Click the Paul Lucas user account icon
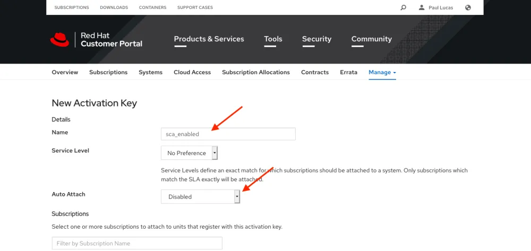Screen dimensions: 531x251 [x=422, y=7]
